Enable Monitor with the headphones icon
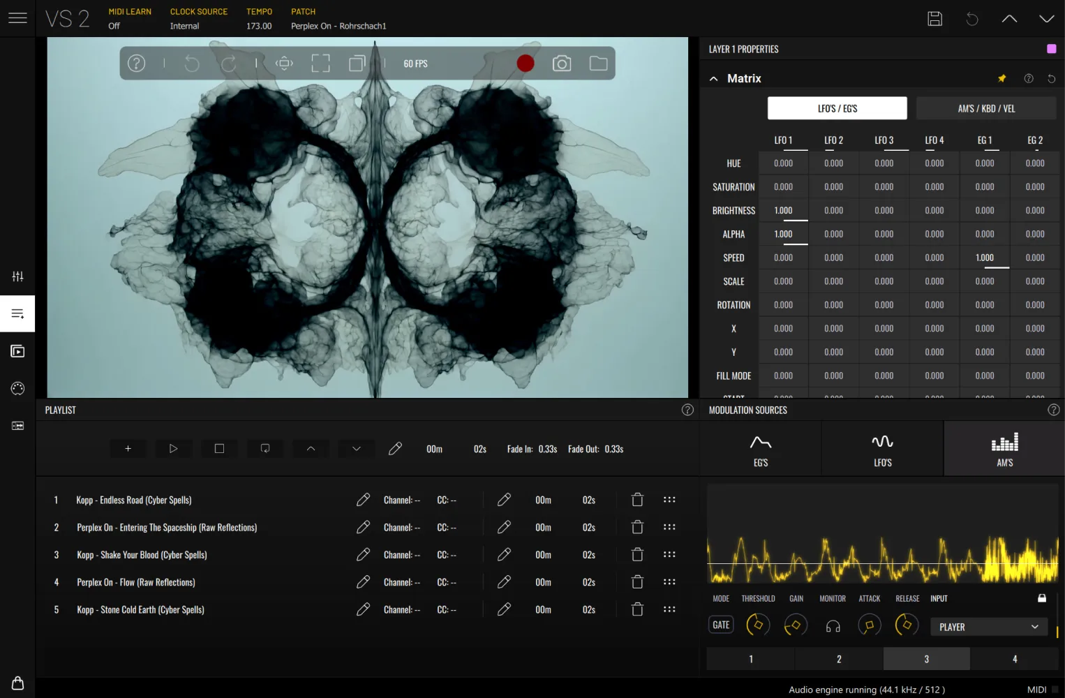This screenshot has width=1065, height=698. click(832, 625)
